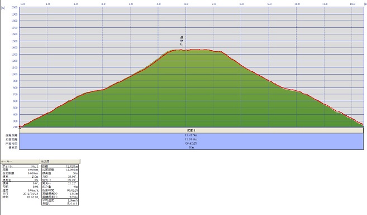Click the 2000 elevation axis label
Image resolution: width=367 pixels, height=215 pixels.
tap(15, 7)
